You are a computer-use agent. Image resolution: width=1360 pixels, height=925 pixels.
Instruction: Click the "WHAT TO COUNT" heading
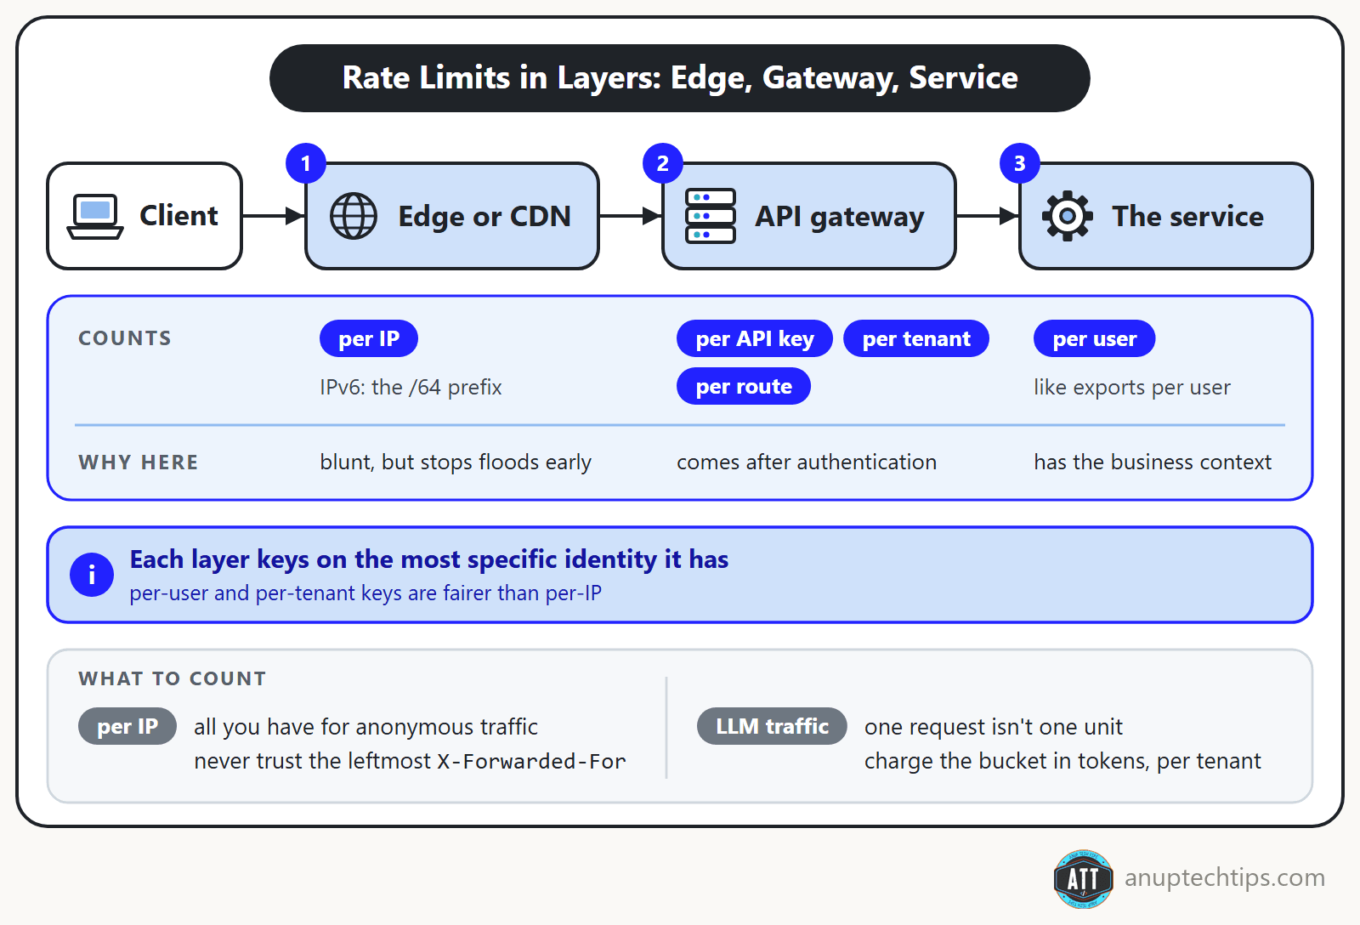173,678
